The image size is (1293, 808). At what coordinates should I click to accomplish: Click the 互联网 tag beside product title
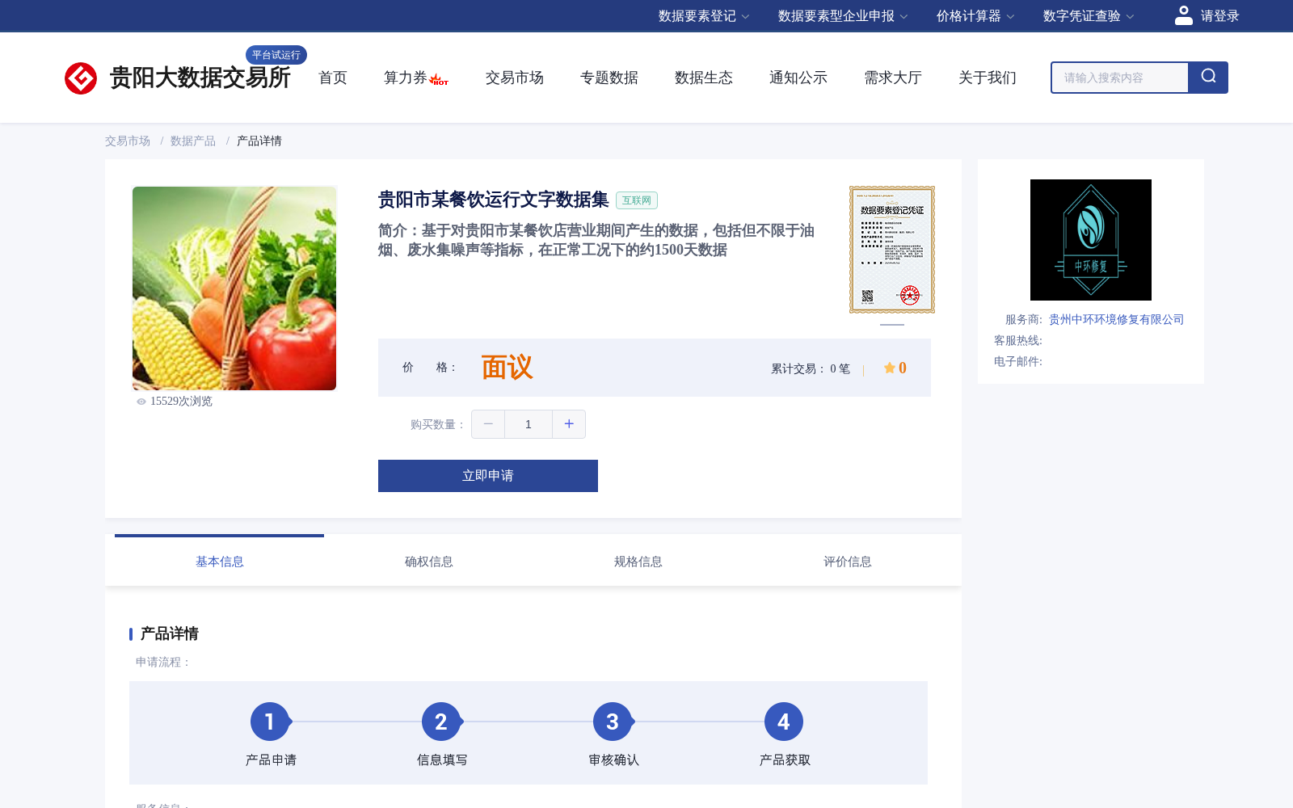pyautogui.click(x=637, y=200)
